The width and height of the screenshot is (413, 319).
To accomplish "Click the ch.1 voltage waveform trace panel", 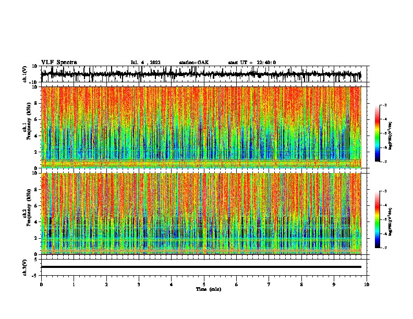I will (x=204, y=74).
